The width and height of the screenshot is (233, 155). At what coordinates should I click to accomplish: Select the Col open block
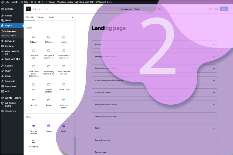click(x=33, y=39)
